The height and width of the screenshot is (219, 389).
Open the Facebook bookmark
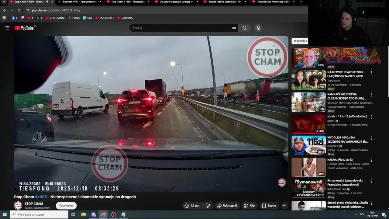tap(15, 18)
